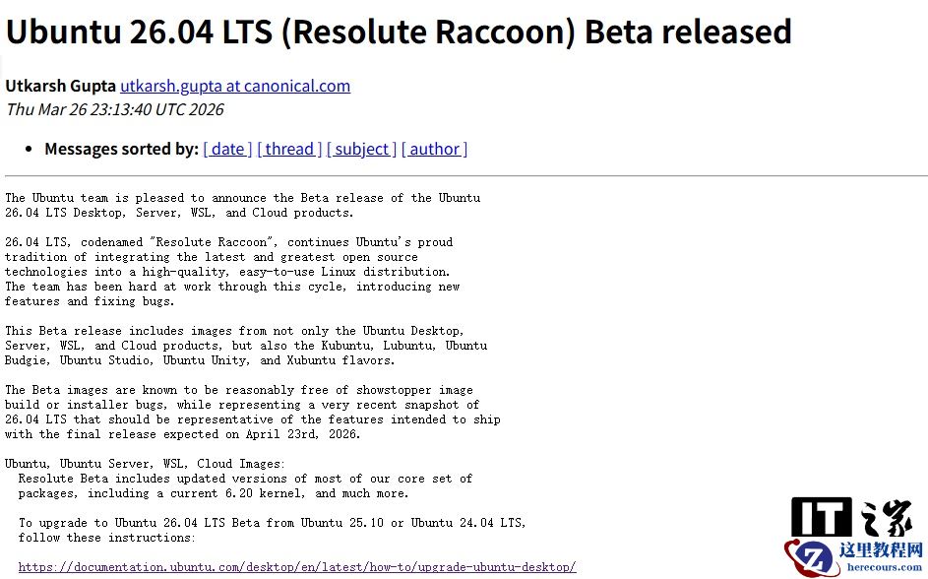The image size is (928, 579).
Task: Open the utkarsh.gupta at canonical.com email link
Action: [x=235, y=86]
